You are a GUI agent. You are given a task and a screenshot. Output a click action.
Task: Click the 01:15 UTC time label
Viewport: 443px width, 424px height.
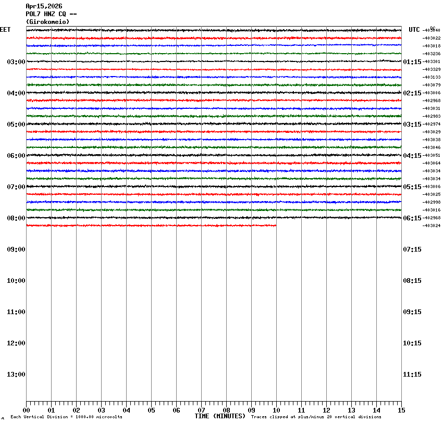[x=412, y=62]
